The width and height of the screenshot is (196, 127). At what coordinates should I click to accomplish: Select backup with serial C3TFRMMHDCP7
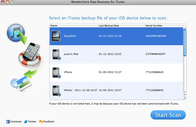116,54
